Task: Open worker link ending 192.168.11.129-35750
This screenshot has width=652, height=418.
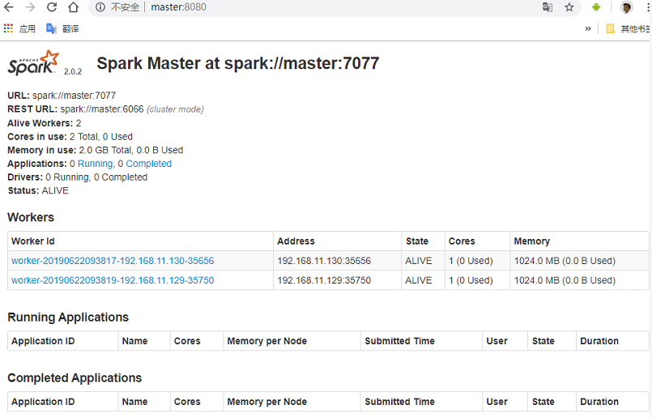Action: pyautogui.click(x=113, y=280)
